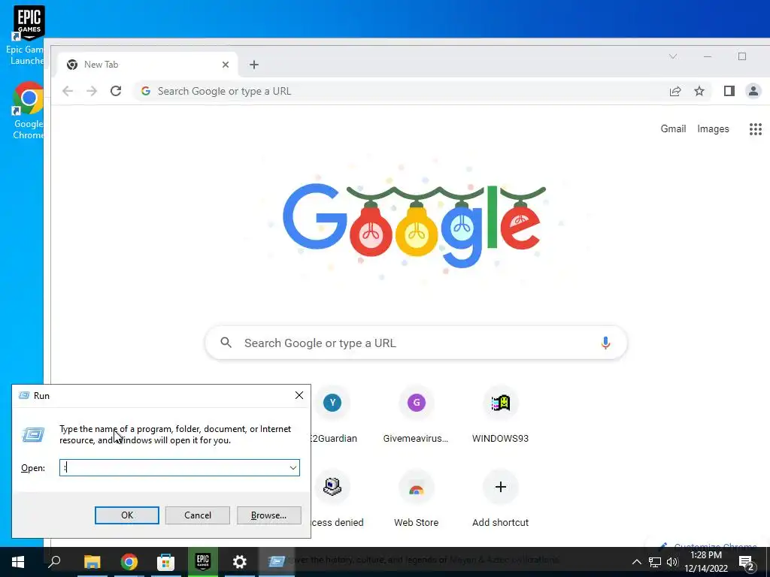Screen dimensions: 770x577
Task: Open the WINDOWS93 shortcut tile
Action: (500, 415)
